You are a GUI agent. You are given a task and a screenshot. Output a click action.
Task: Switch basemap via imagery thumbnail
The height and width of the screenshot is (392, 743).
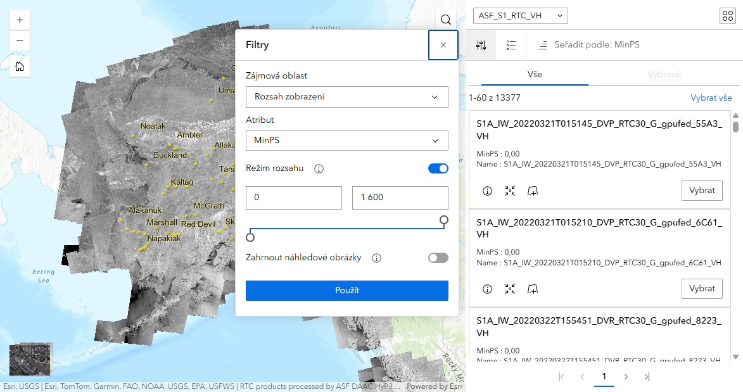pos(31,359)
